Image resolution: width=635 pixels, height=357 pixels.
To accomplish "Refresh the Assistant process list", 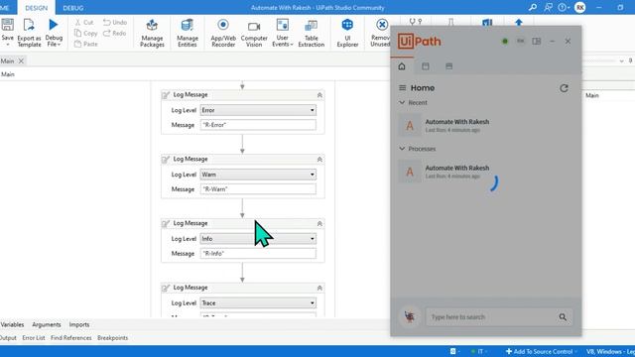I will pos(564,88).
